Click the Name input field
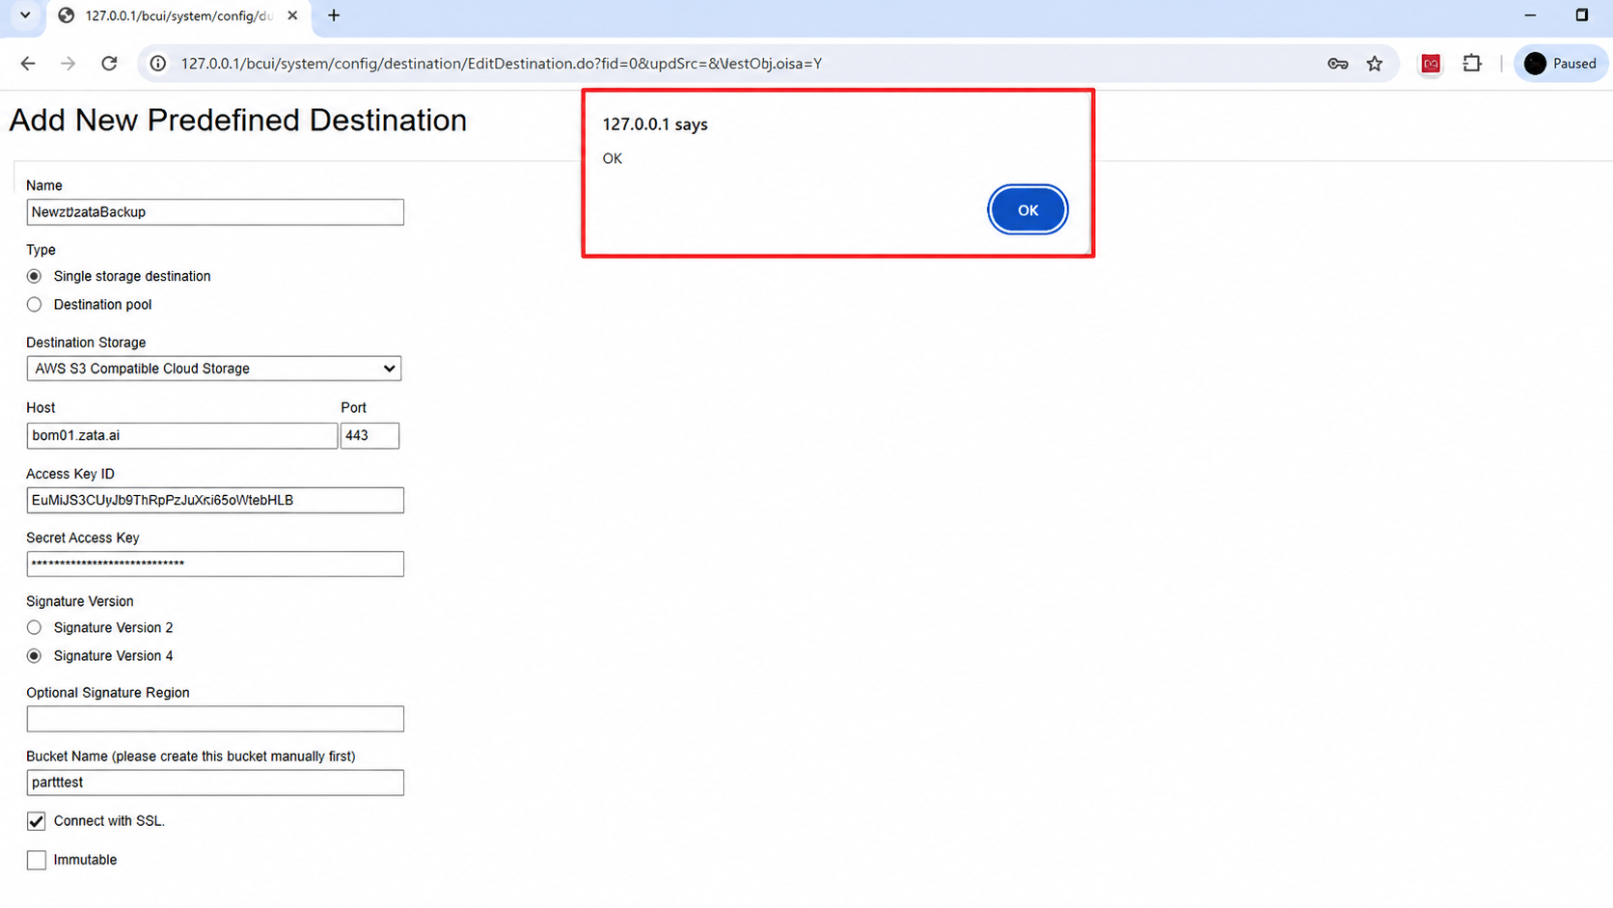This screenshot has height=908, width=1613. click(215, 212)
